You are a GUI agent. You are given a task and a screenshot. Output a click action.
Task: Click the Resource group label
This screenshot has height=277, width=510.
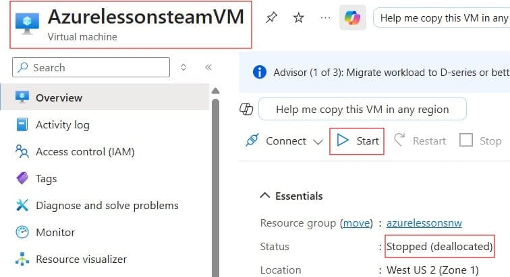tap(298, 223)
